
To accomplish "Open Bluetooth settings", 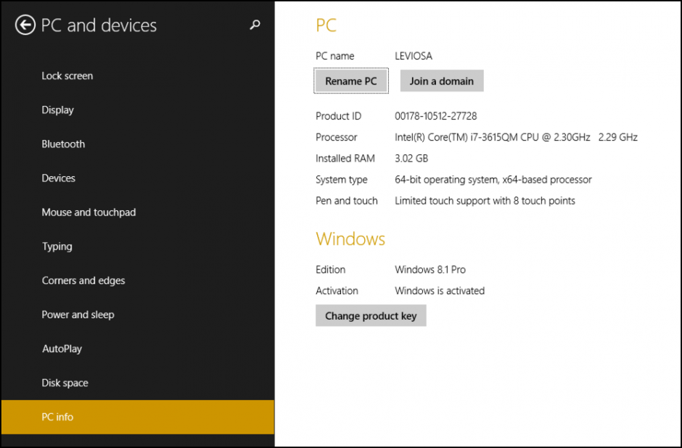I will coord(63,144).
